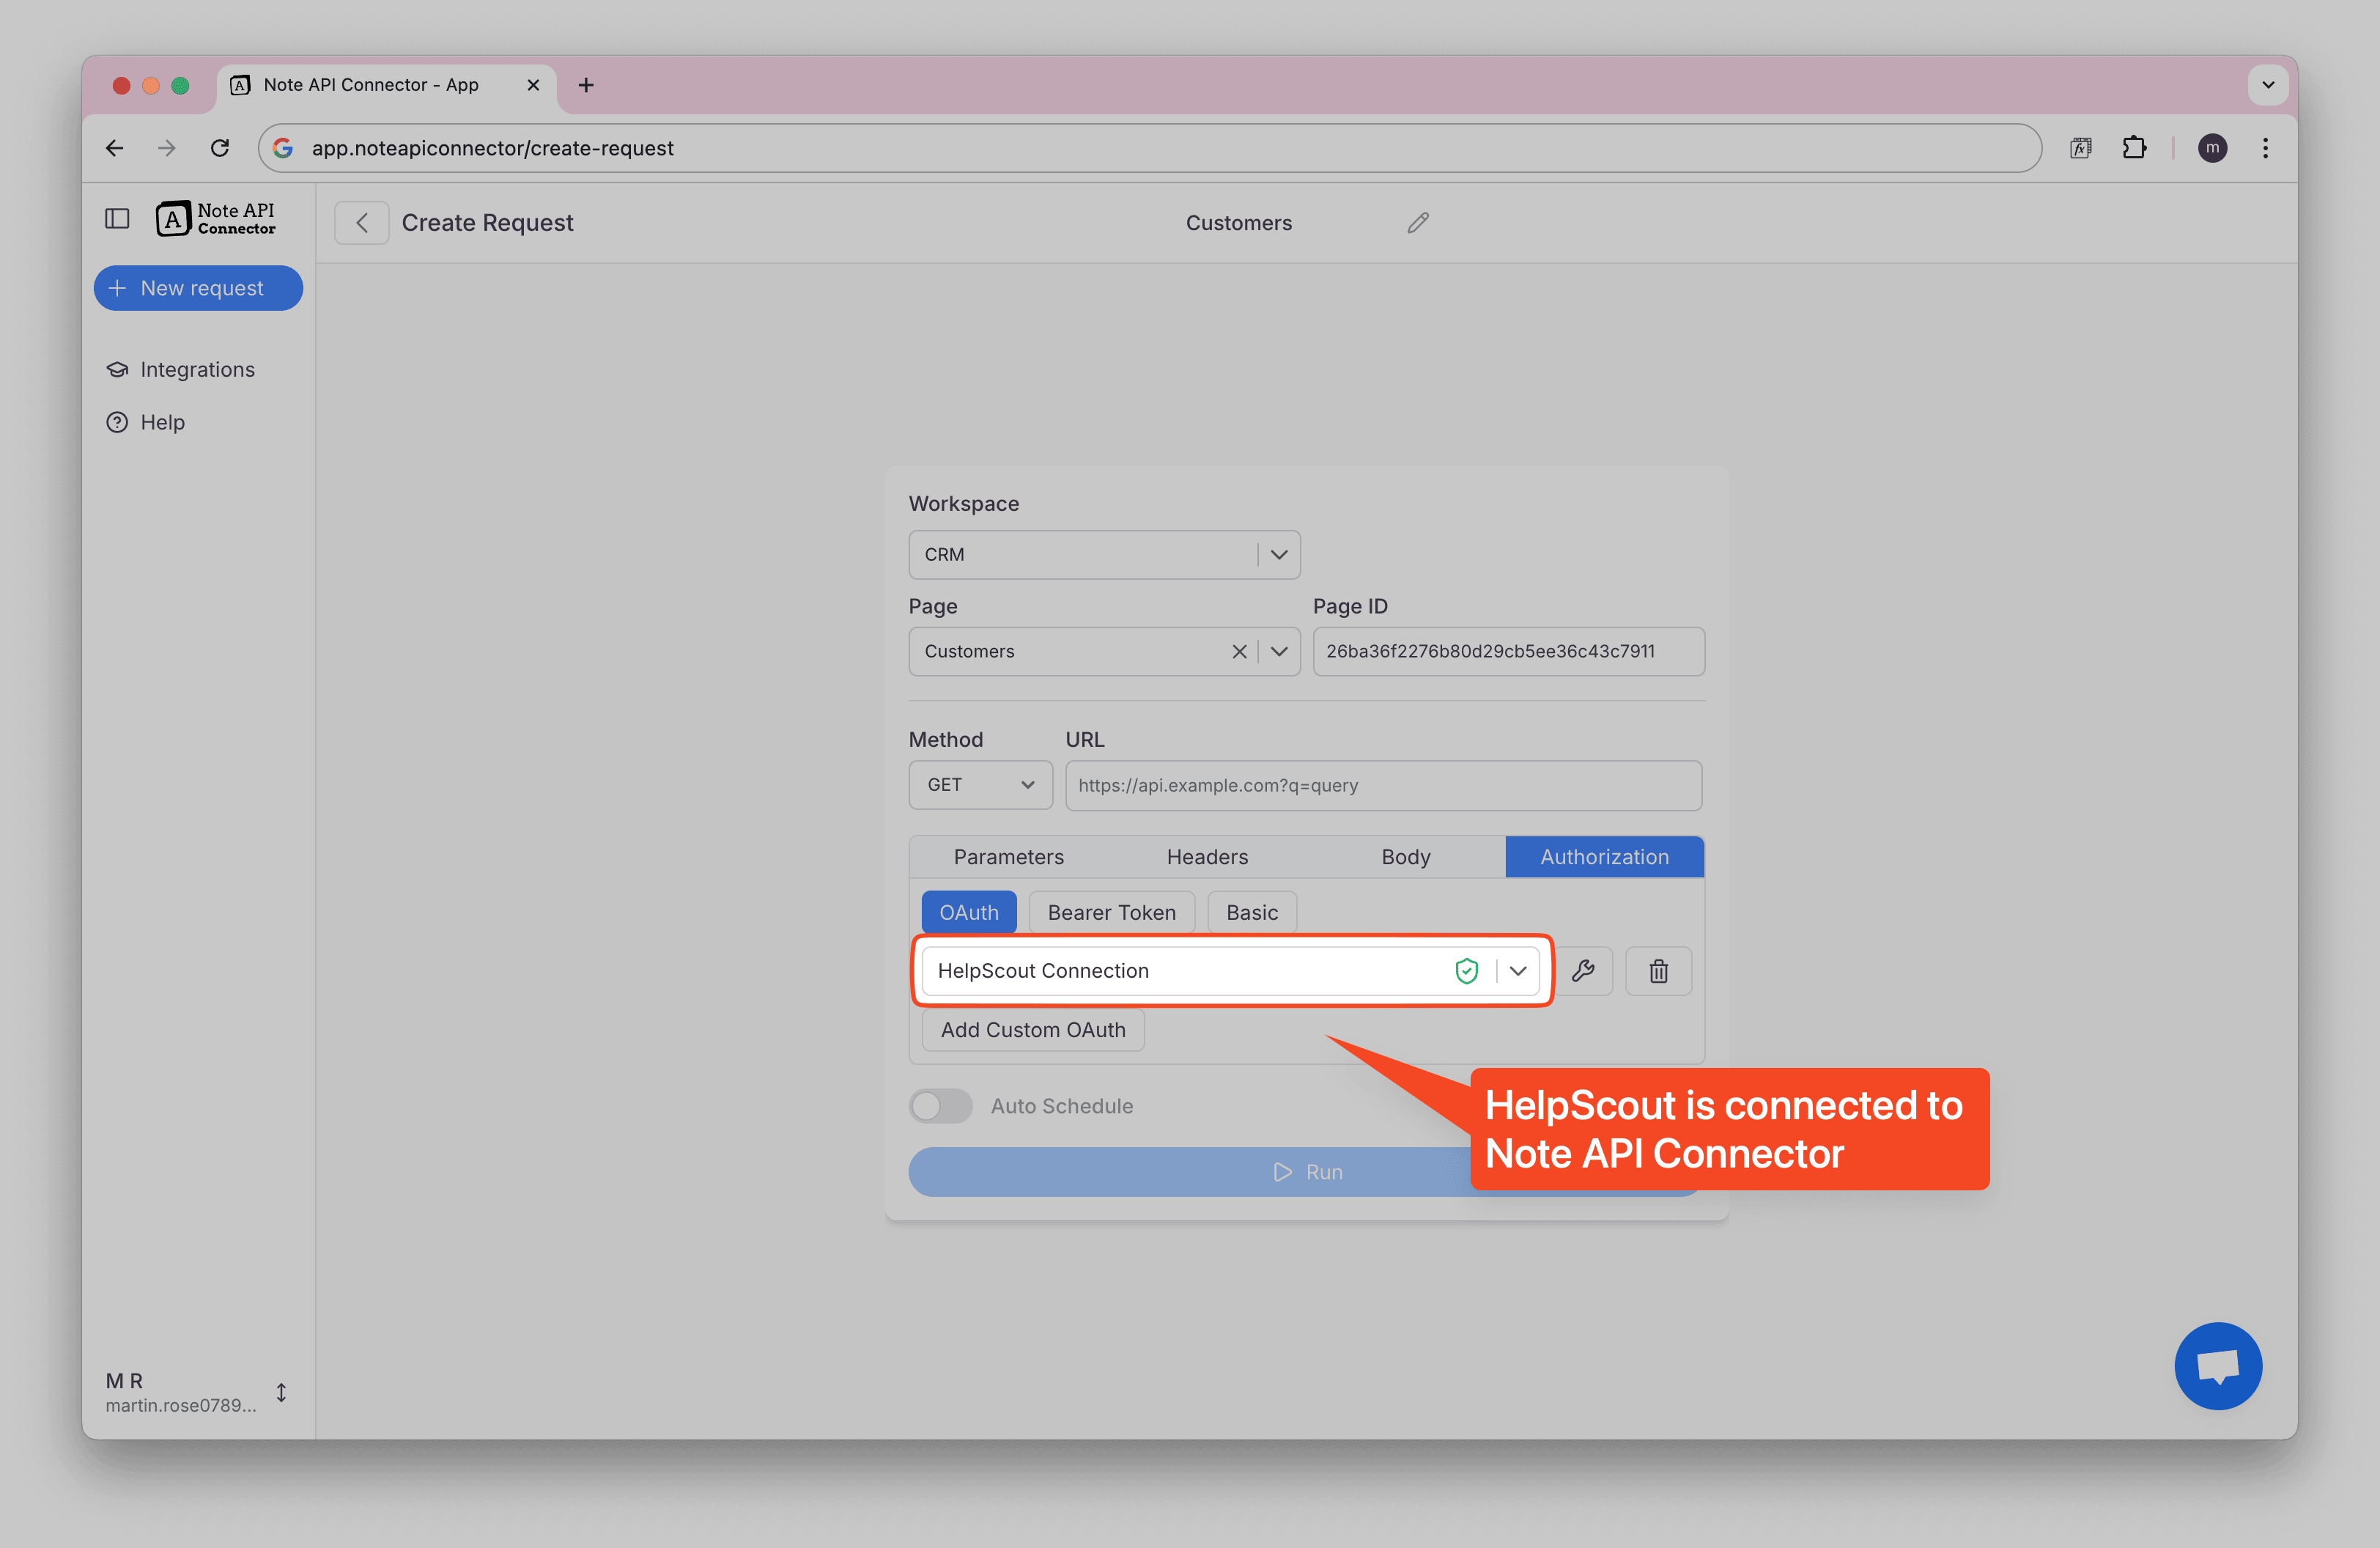Select the Bearer Token option
This screenshot has width=2380, height=1548.
click(1111, 912)
